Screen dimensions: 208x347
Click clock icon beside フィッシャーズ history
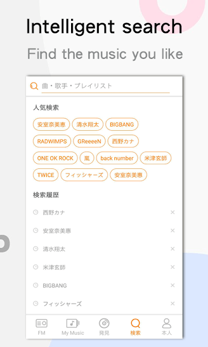click(x=36, y=304)
